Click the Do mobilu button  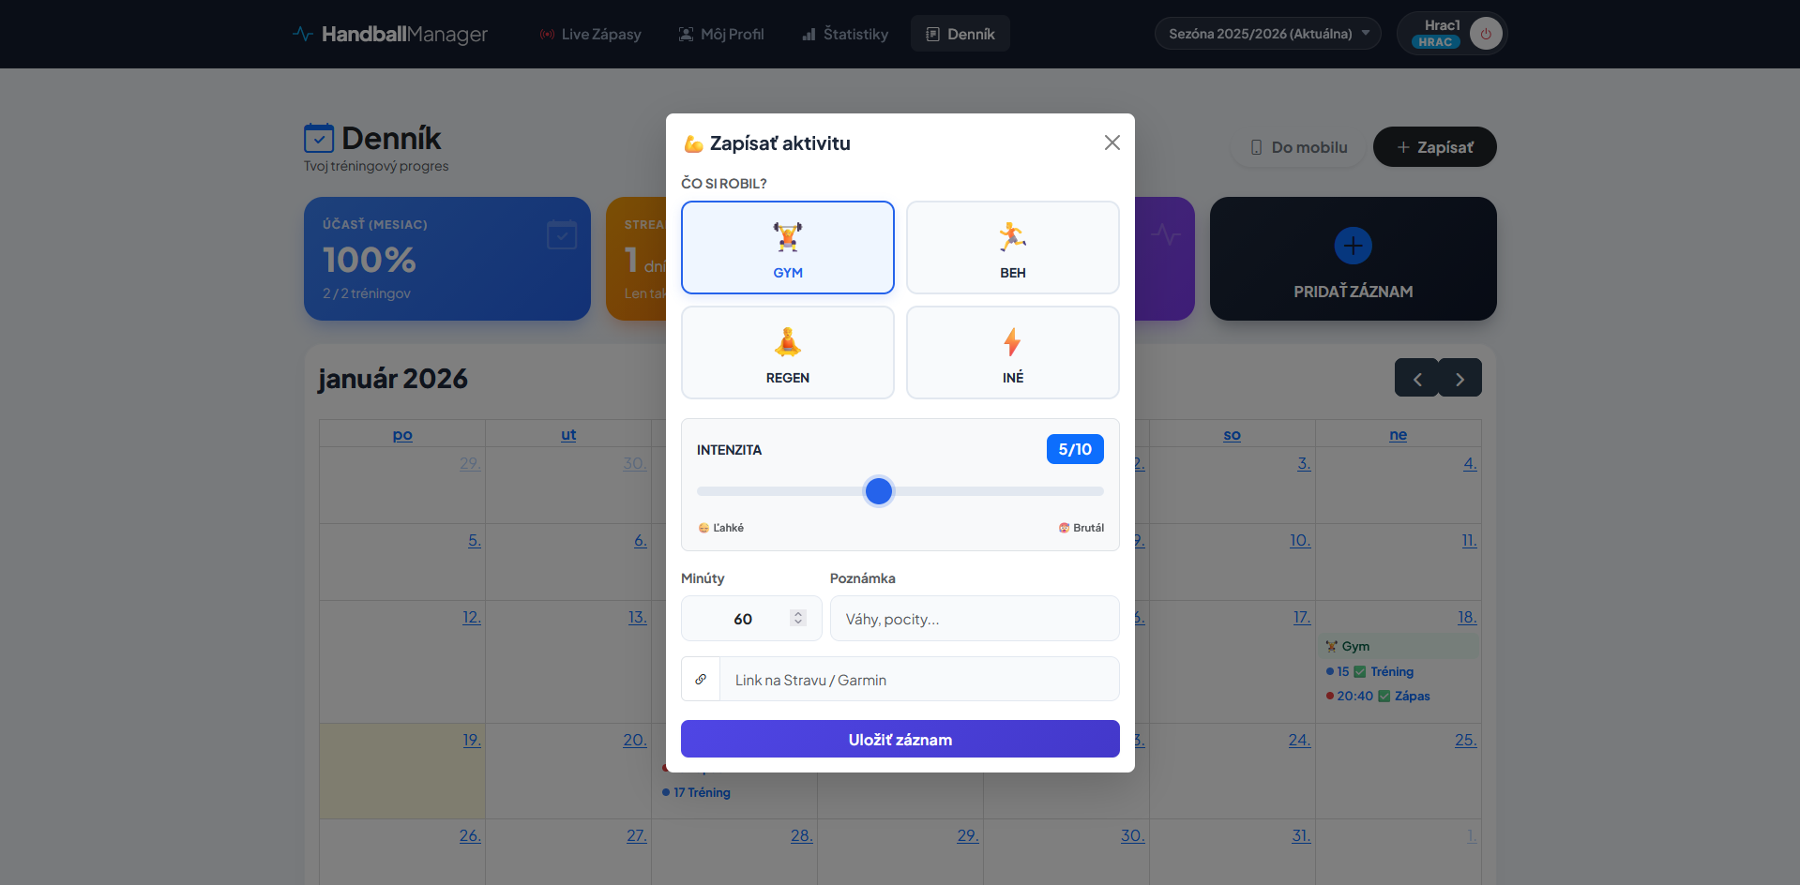[1297, 147]
